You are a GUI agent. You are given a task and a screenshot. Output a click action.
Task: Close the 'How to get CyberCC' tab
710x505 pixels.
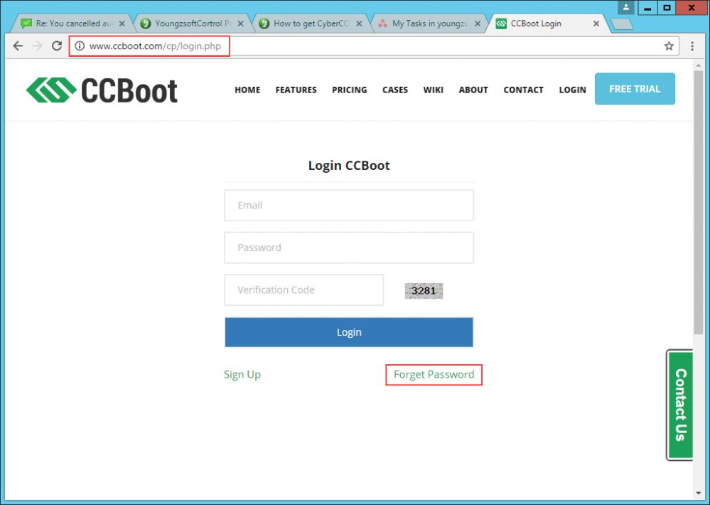click(359, 23)
